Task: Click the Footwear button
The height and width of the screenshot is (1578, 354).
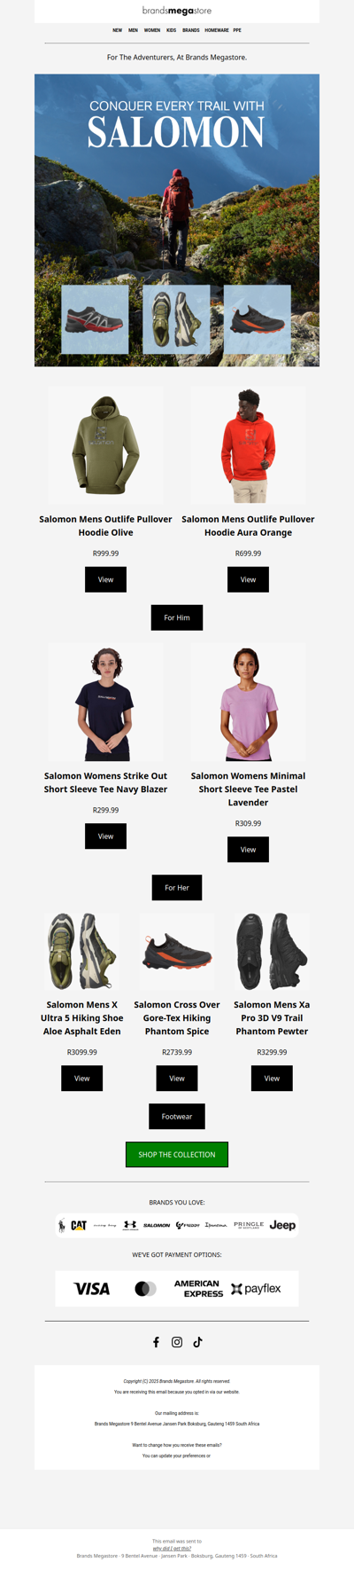Action: [177, 1116]
